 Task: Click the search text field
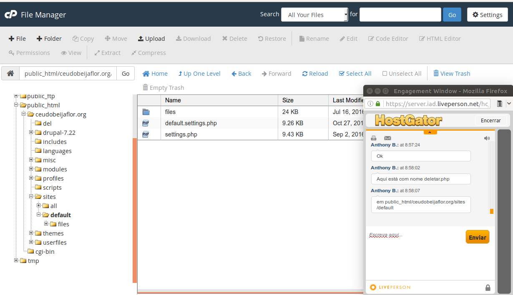[400, 15]
